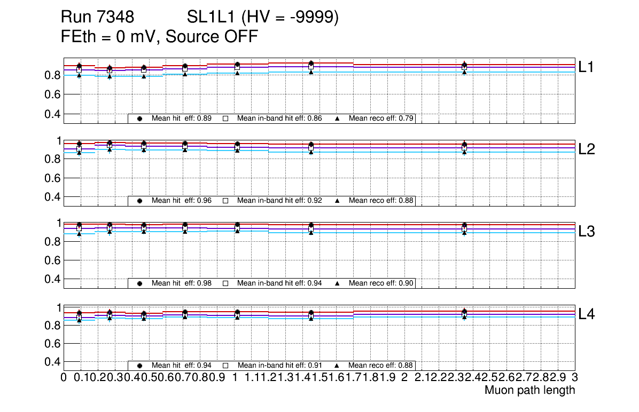Click the open square marker in L2 legend
This screenshot has height=412, width=639.
point(225,201)
